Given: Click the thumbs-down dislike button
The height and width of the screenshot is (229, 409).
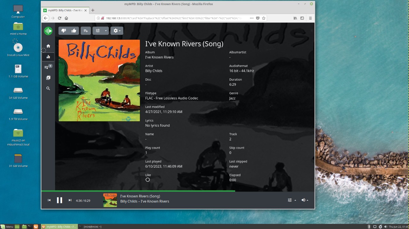Looking at the screenshot, I should point(63,31).
